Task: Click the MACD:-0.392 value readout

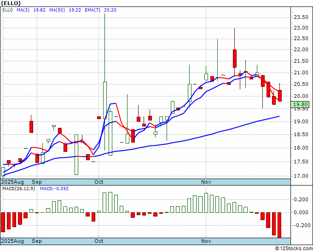Action: click(x=54, y=189)
